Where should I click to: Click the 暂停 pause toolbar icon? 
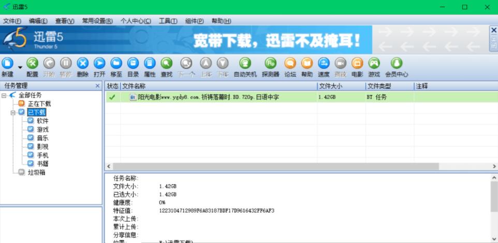tap(66, 63)
